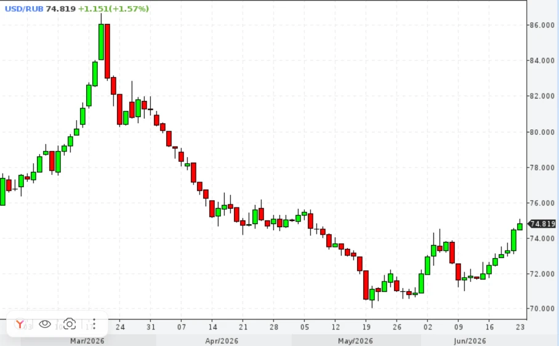
Task: Select the May/2026 month band on timeline
Action: coord(355,341)
